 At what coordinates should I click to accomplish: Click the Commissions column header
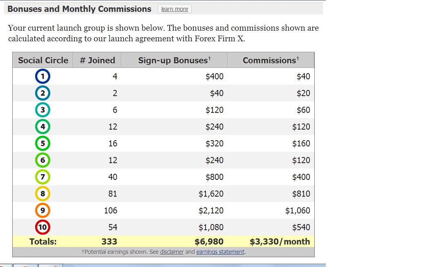271,61
